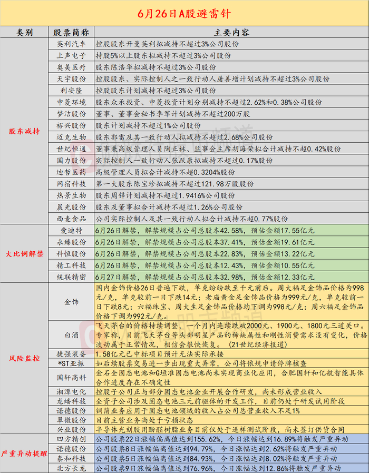This screenshot has width=369, height=473.
Task: Pick the 爱迪特 stock cell
Action: 71,231
